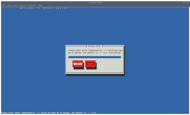Open the Edit menu
This screenshot has height=115, width=190.
[x=9, y=5]
